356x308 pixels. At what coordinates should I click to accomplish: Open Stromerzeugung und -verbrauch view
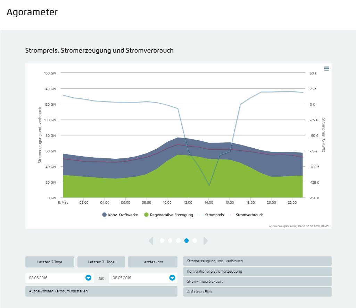click(x=257, y=261)
